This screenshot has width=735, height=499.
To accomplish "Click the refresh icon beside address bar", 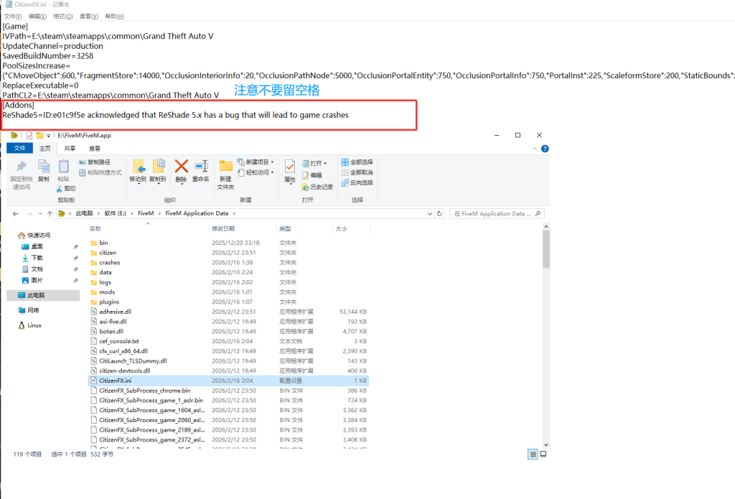I will click(441, 213).
